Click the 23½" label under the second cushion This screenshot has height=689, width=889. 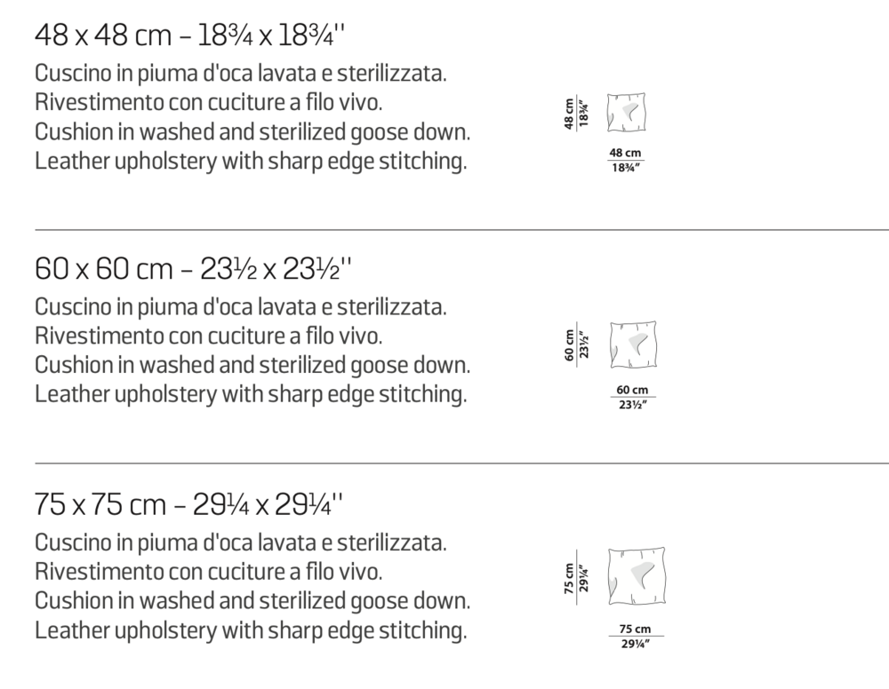coord(633,405)
